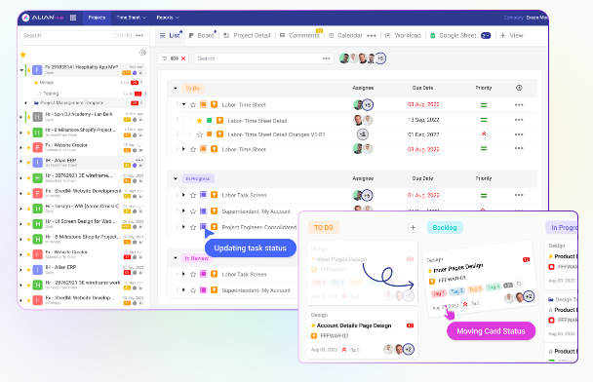Star Labor Task Screen in In Progress group
The height and width of the screenshot is (382, 593).
point(193,195)
